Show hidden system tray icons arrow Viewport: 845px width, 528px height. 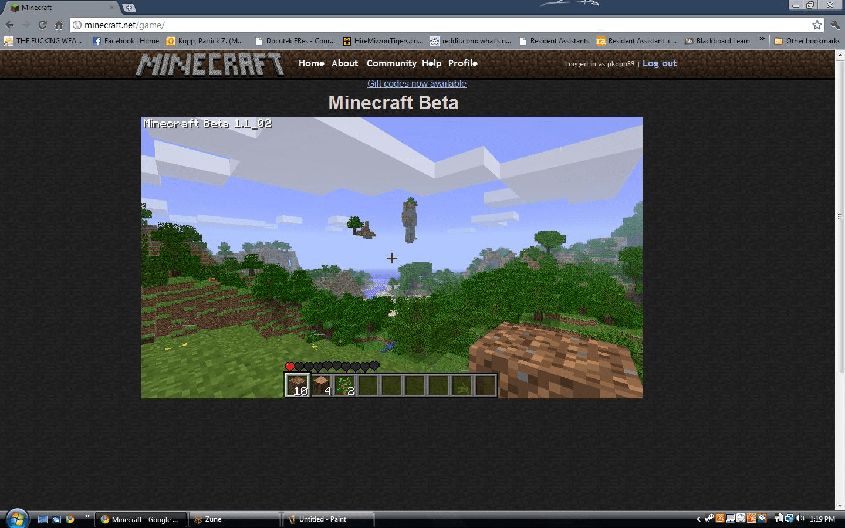click(x=698, y=519)
